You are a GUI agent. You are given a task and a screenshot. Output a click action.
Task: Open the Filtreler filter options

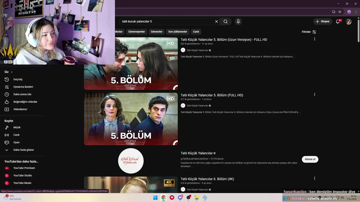(x=309, y=32)
